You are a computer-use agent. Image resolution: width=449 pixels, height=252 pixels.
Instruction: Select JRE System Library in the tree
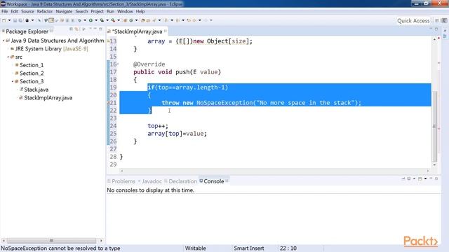(49, 49)
